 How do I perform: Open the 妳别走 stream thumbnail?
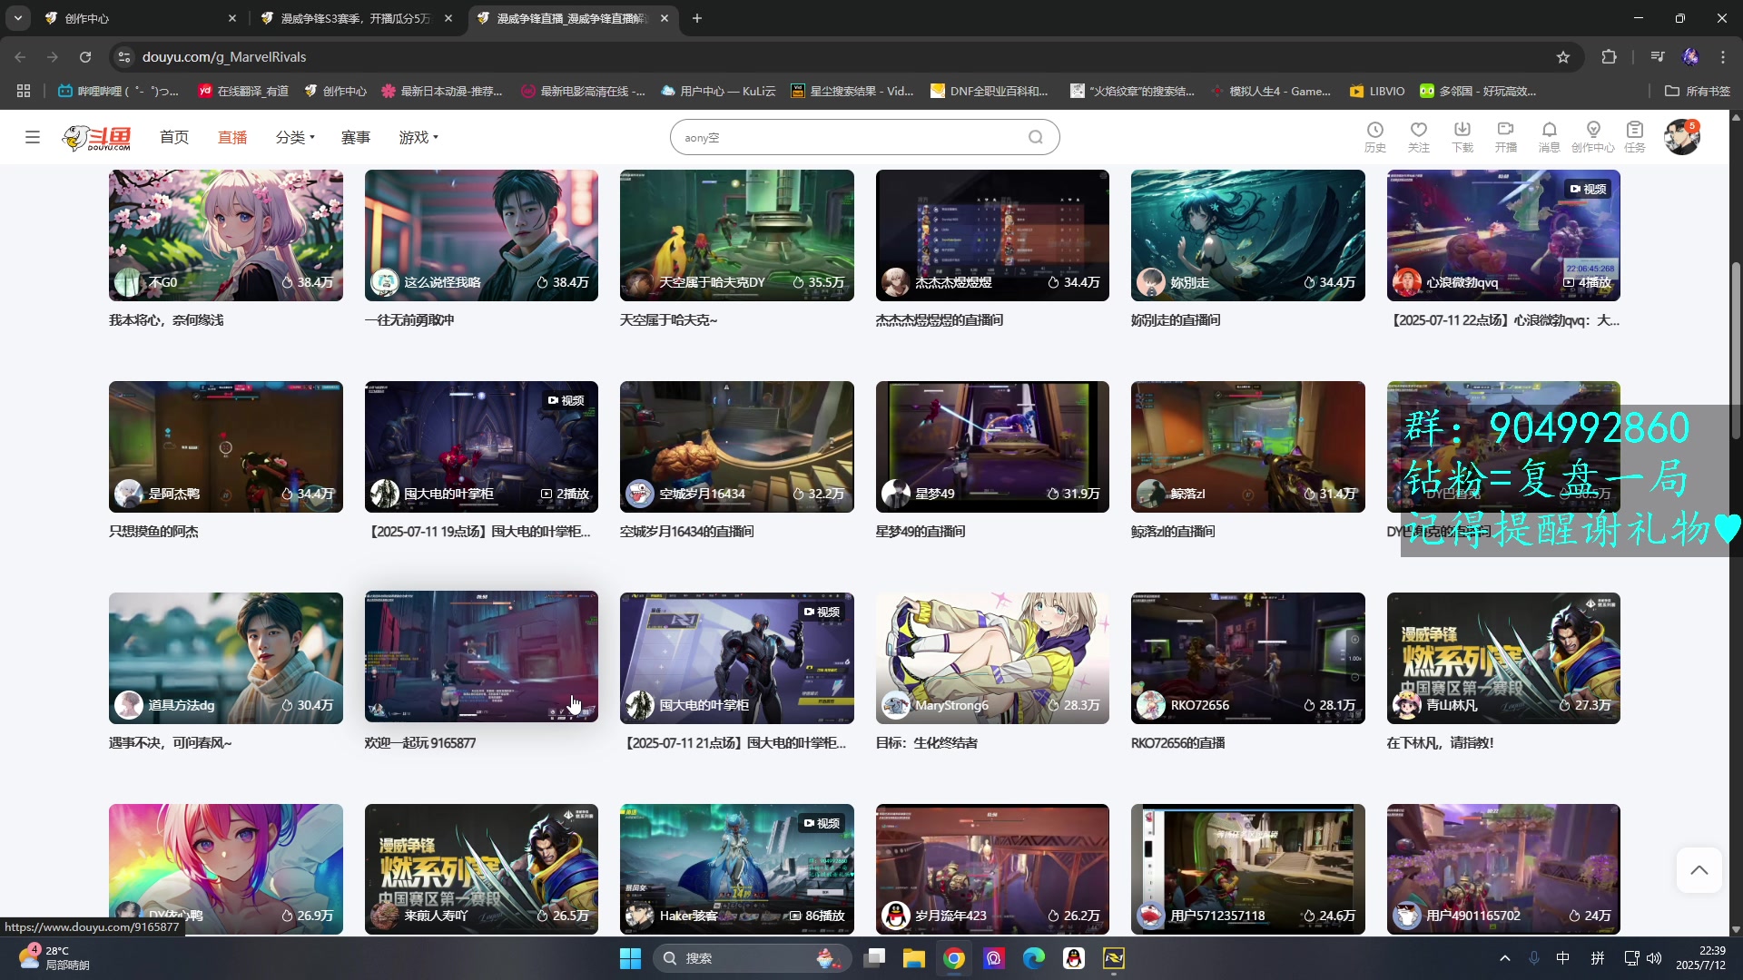(x=1247, y=235)
